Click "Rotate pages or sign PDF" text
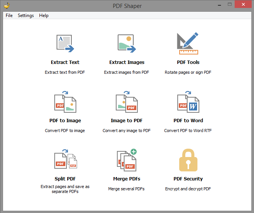 point(188,72)
